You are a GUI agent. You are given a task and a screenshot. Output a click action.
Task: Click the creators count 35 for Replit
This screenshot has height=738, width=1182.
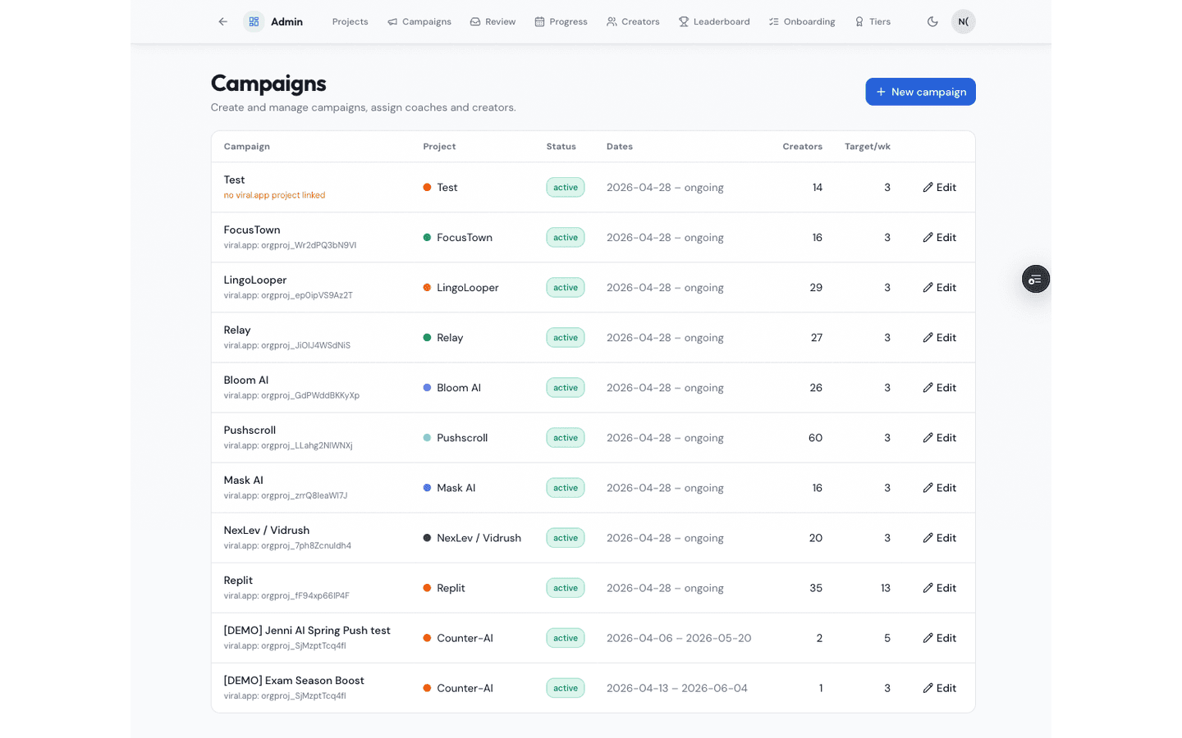tap(816, 588)
